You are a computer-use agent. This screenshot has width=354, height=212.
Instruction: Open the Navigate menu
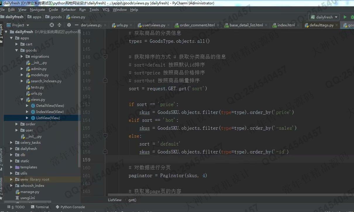pyautogui.click(x=37, y=10)
